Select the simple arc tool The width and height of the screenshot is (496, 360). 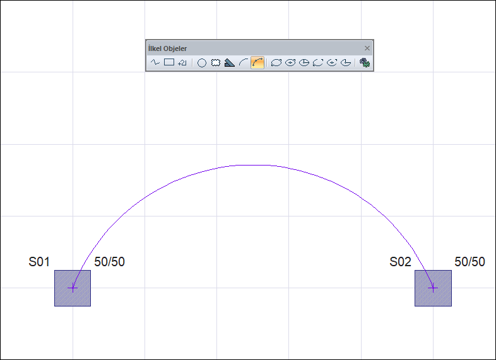[243, 62]
